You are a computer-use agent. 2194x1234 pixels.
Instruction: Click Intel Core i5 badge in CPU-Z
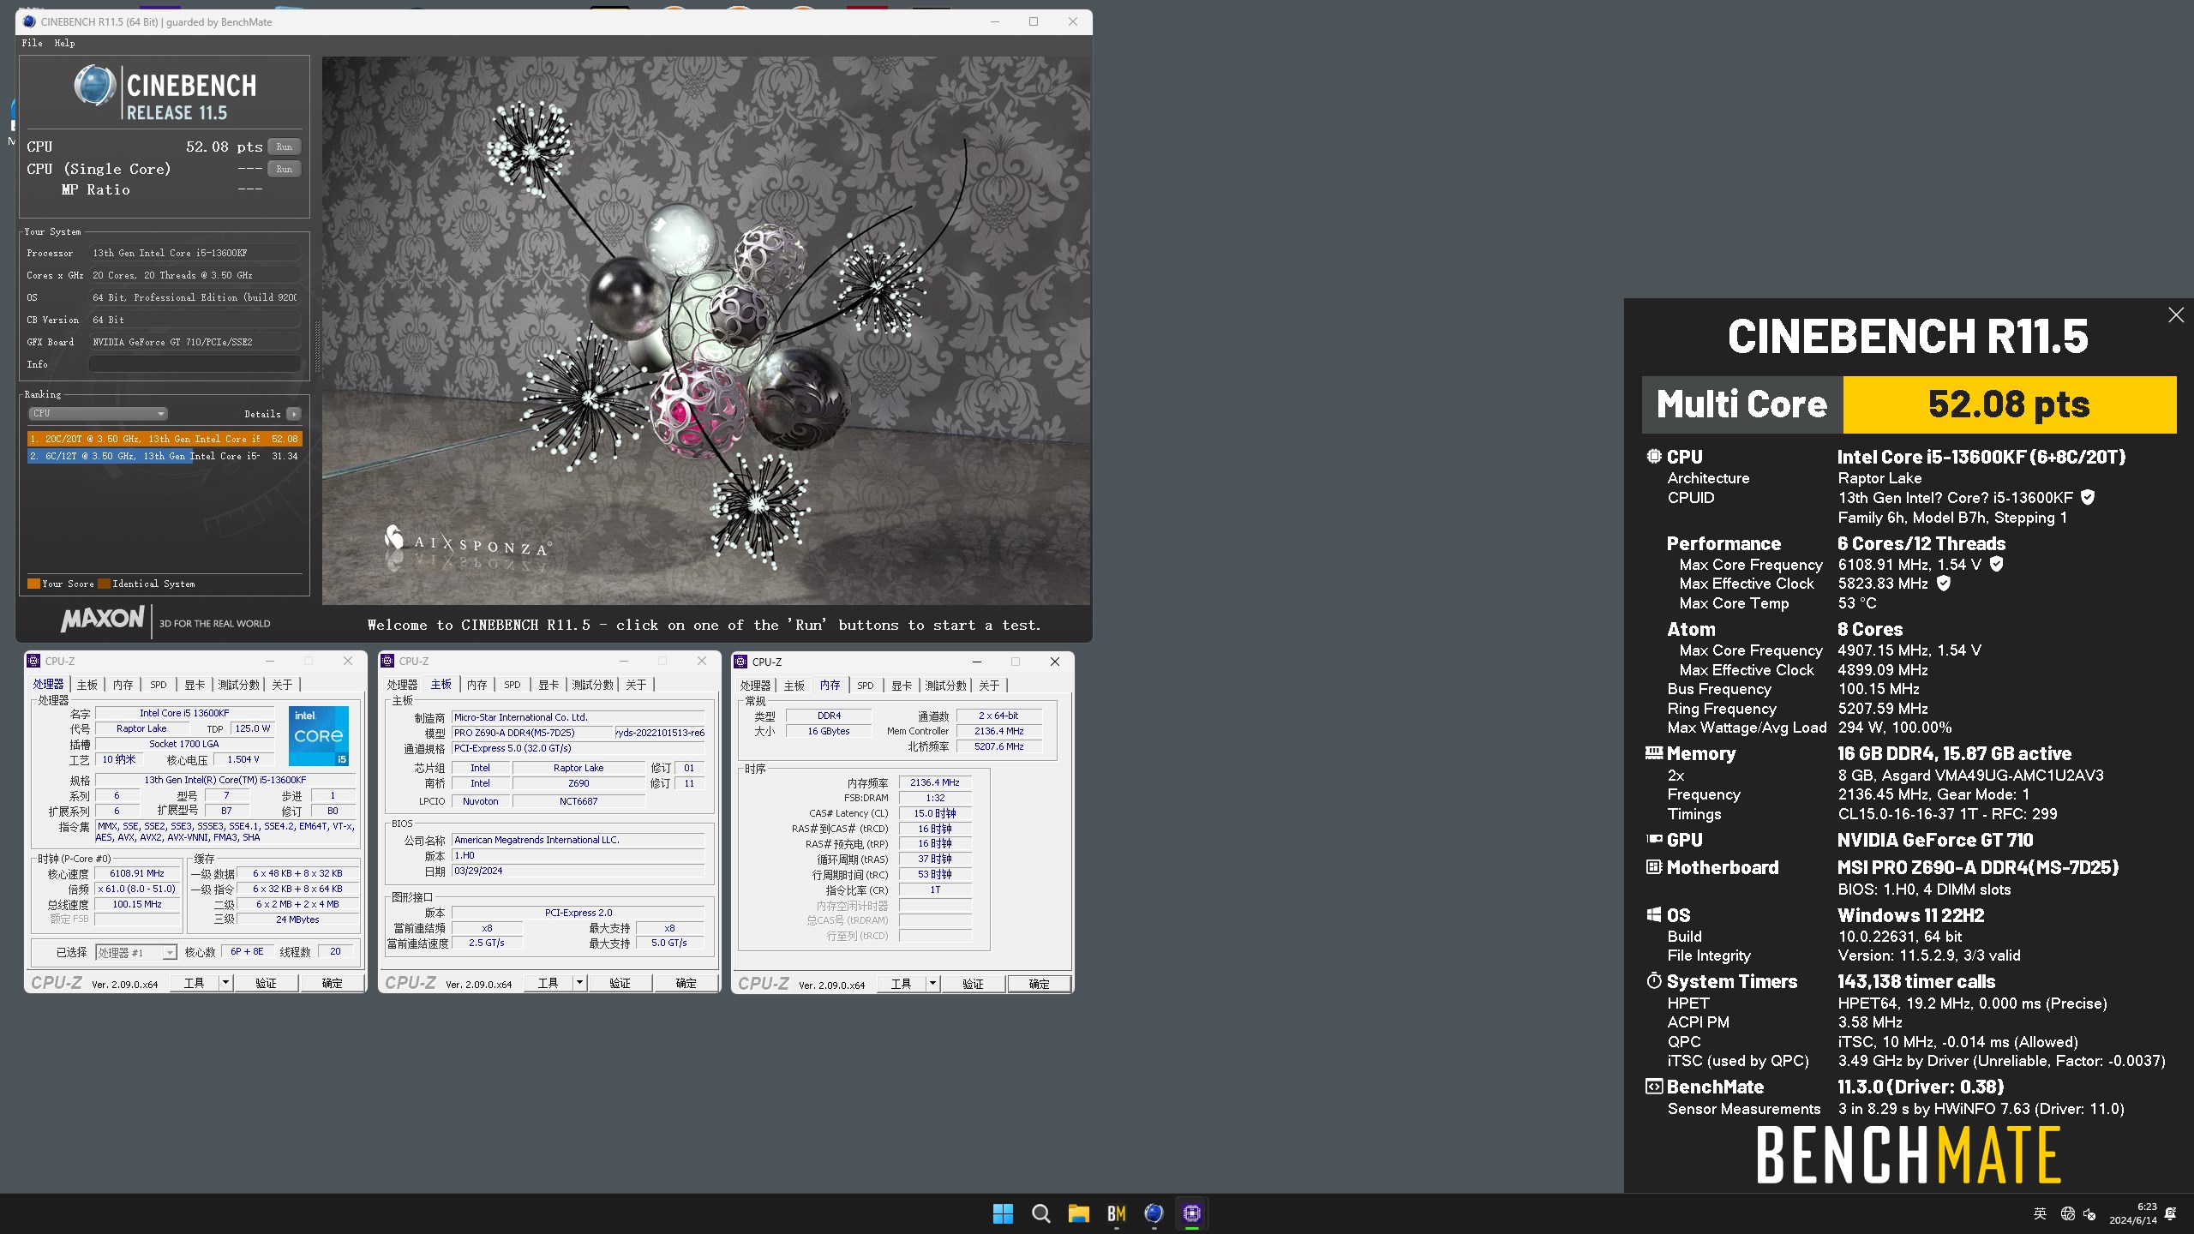pyautogui.click(x=319, y=735)
